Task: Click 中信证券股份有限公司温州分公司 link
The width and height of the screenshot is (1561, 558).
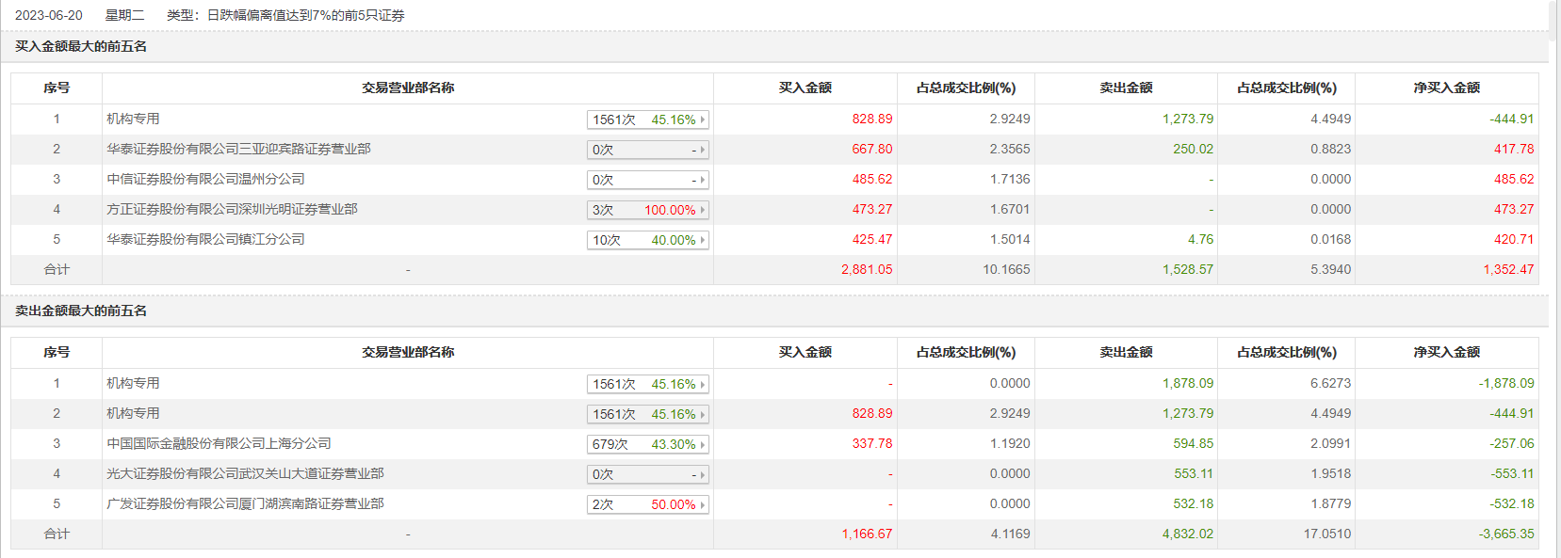Action: (205, 179)
